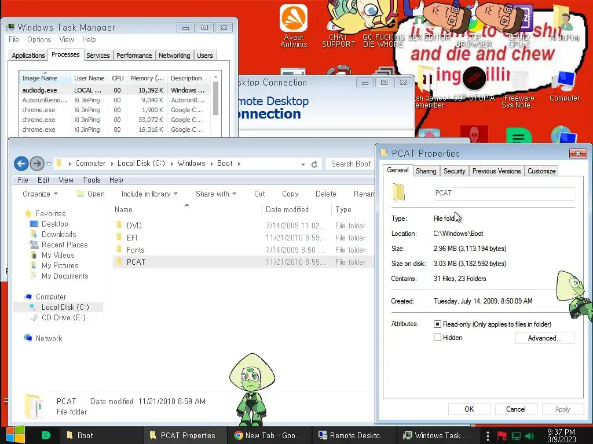Image resolution: width=593 pixels, height=444 pixels.
Task: Select the DVD folder icon
Action: (x=119, y=225)
